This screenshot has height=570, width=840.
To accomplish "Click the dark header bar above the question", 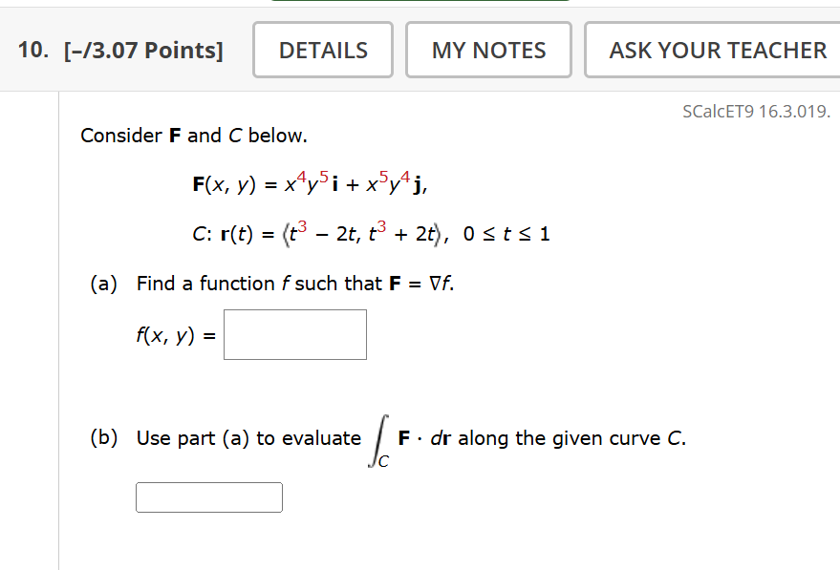I will point(420,0).
